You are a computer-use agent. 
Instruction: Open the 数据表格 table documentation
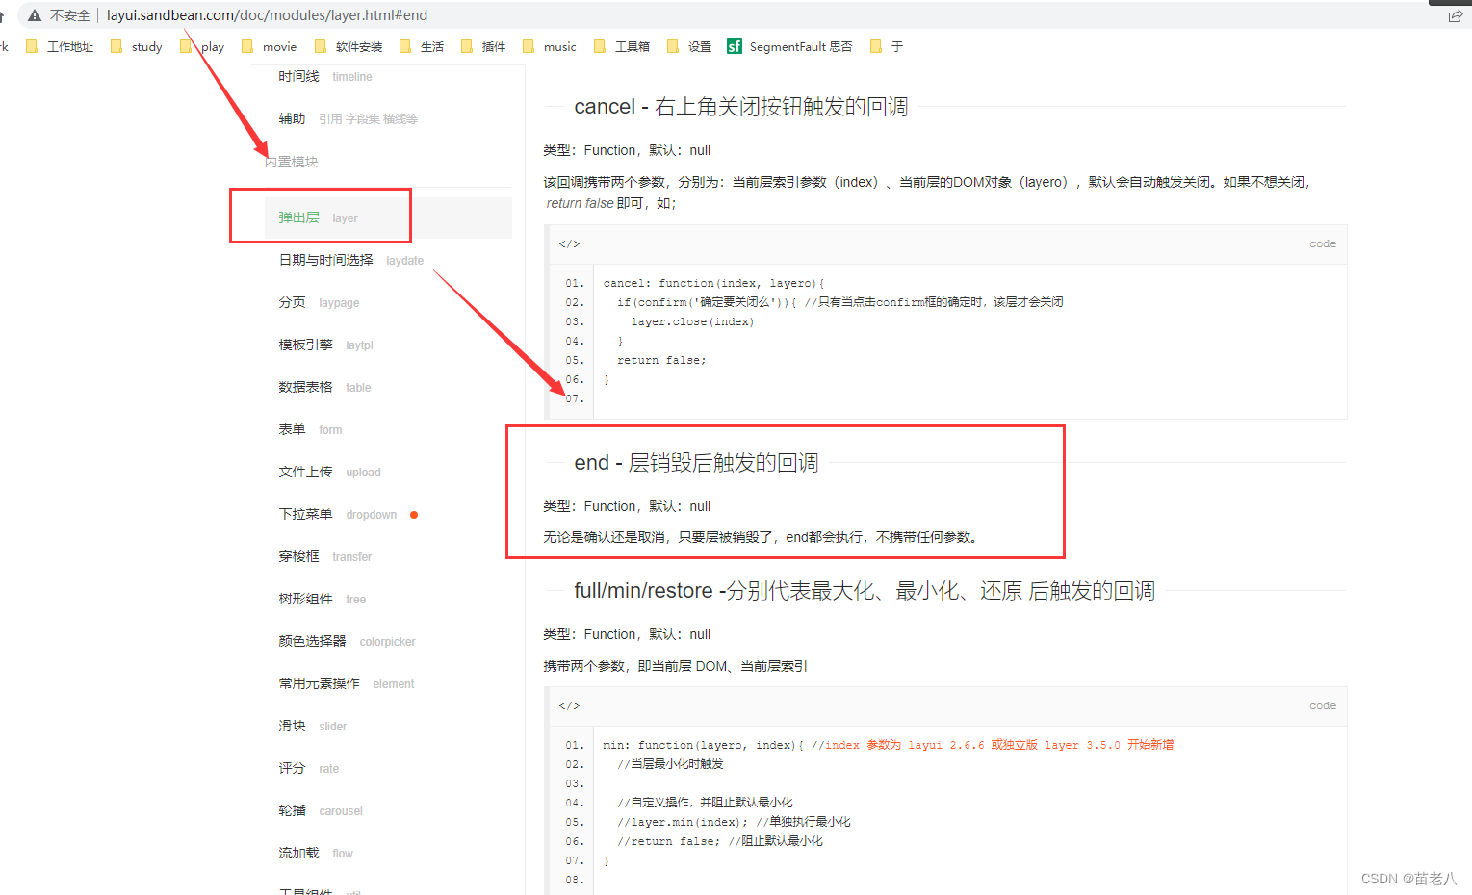(x=305, y=387)
